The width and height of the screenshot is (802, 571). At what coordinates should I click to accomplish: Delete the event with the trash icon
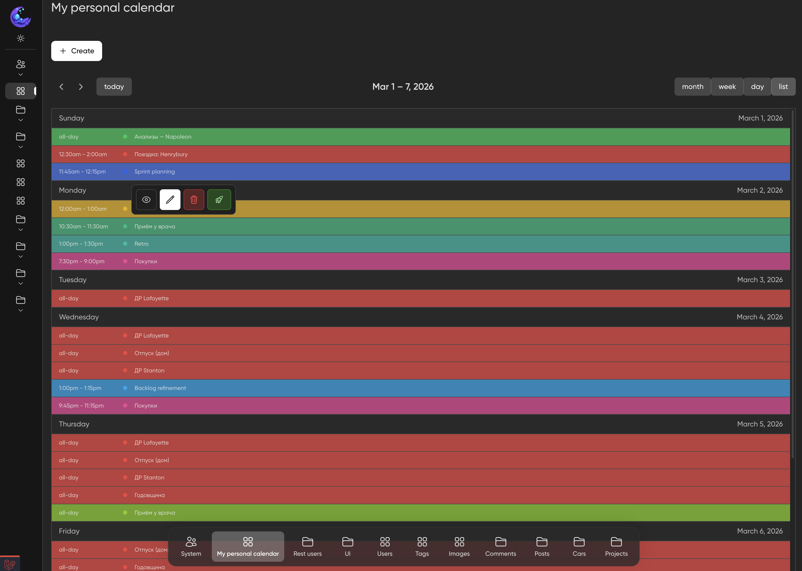[194, 199]
